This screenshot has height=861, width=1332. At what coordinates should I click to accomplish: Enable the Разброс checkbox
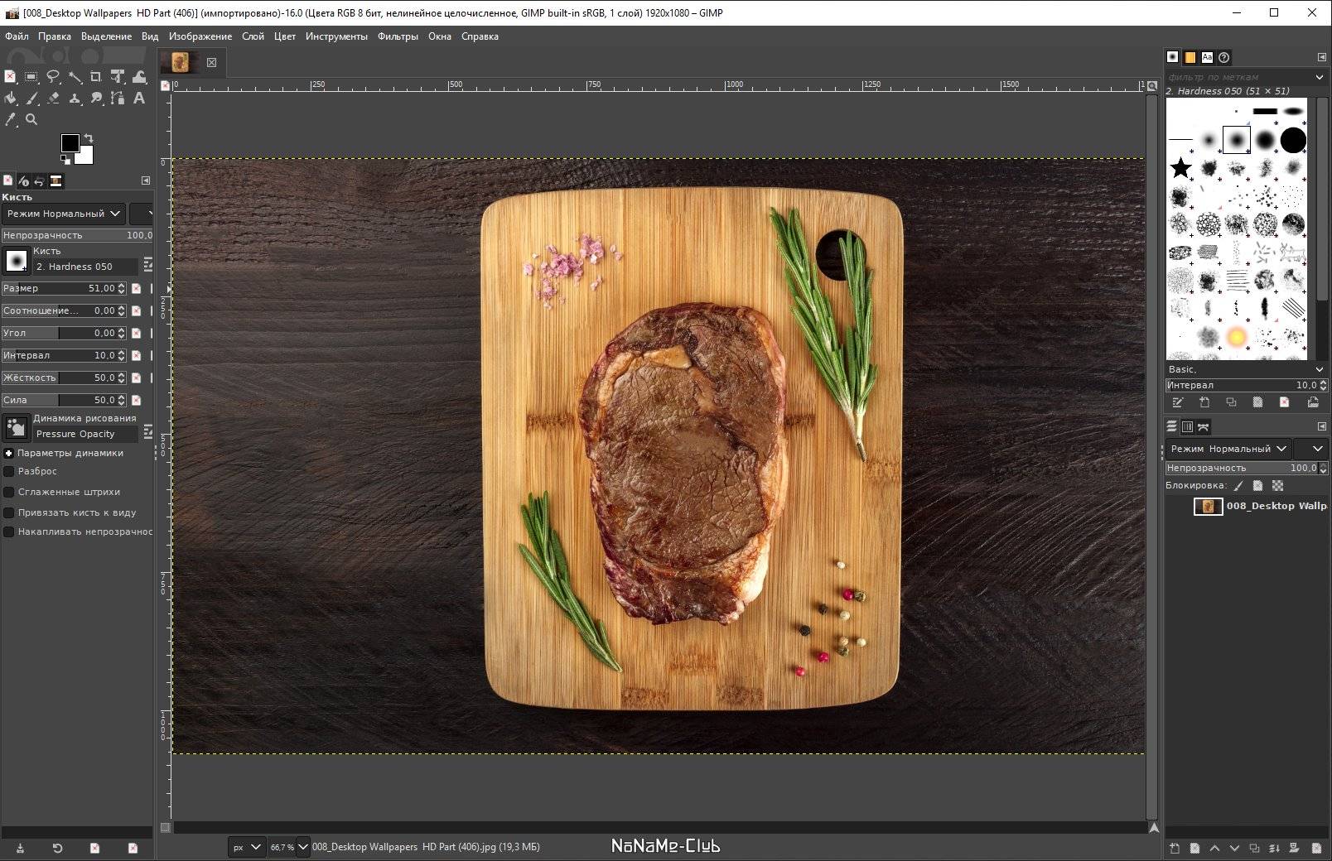(x=9, y=471)
